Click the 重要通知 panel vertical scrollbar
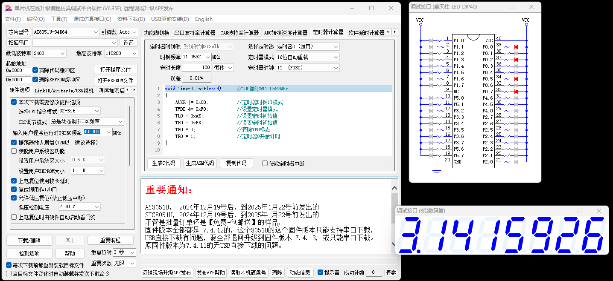This screenshot has width=613, height=281. pos(394,216)
